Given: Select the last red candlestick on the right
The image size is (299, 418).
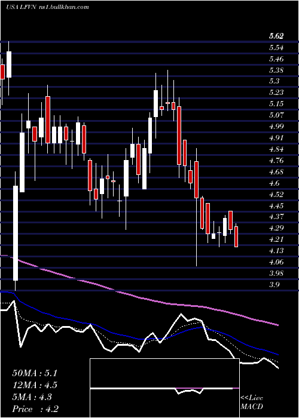Looking at the screenshot, I should [236, 236].
